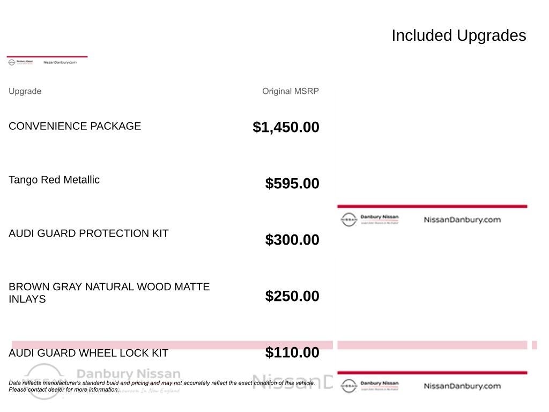Click the small NissanDanbury.com text at top left

(60, 62)
